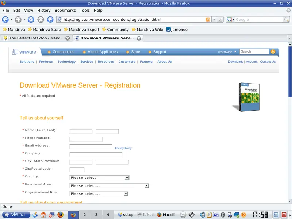
Task: Click the lock screen panel icon
Action: pos(276,215)
